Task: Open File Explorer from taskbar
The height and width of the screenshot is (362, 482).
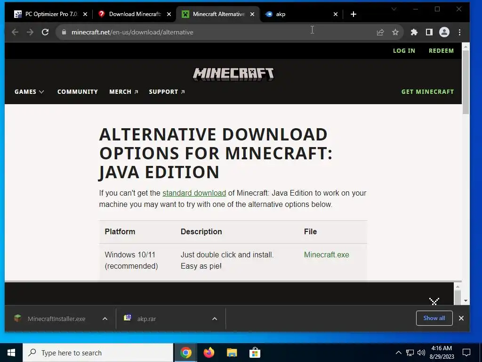Action: 232,353
